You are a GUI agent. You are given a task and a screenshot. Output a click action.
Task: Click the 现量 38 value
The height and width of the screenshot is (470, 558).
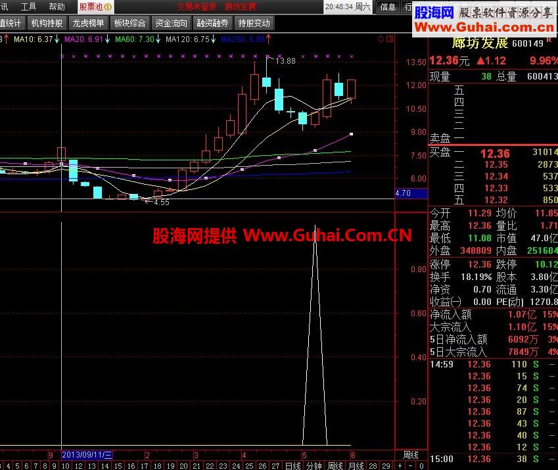click(x=486, y=76)
